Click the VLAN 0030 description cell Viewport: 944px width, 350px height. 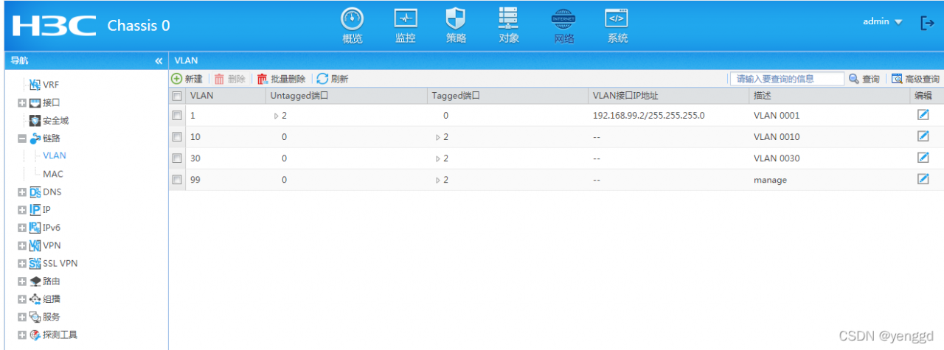point(777,158)
